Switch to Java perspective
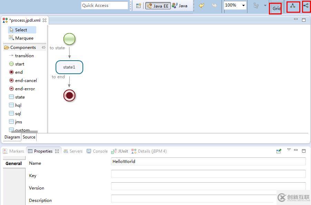The height and width of the screenshot is (205, 311). pos(180,6)
